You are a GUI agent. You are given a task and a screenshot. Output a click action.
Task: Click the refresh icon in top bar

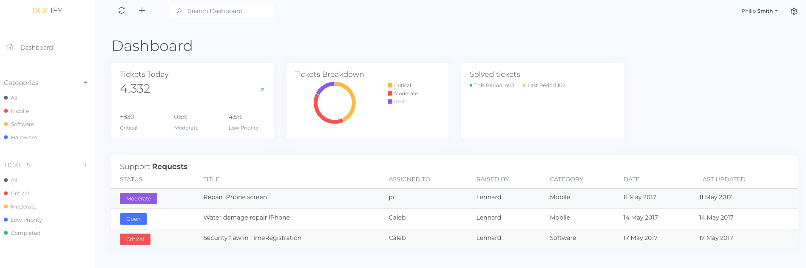[x=122, y=11]
